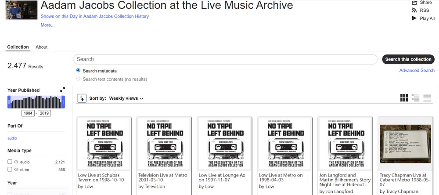439x195 pixels.
Task: Click the Share icon
Action: click(414, 3)
